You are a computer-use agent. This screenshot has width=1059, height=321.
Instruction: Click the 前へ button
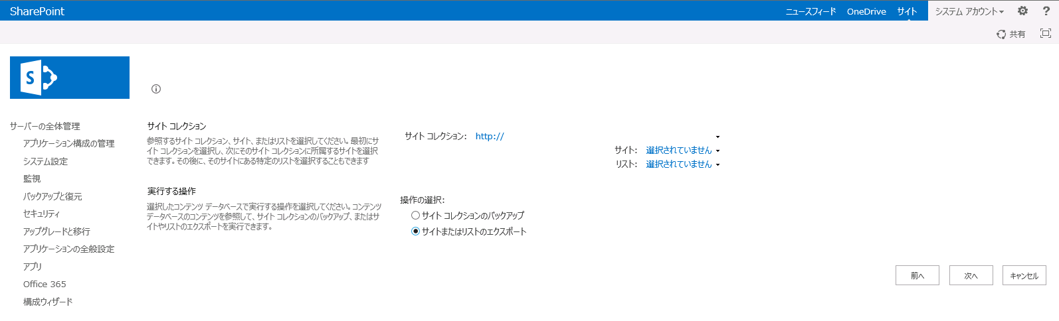[917, 275]
